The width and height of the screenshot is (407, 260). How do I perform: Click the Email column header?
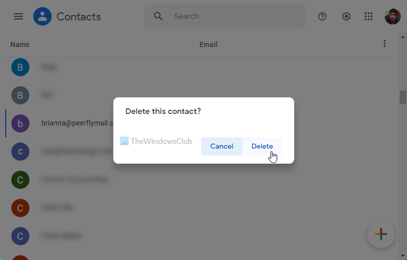[208, 45]
